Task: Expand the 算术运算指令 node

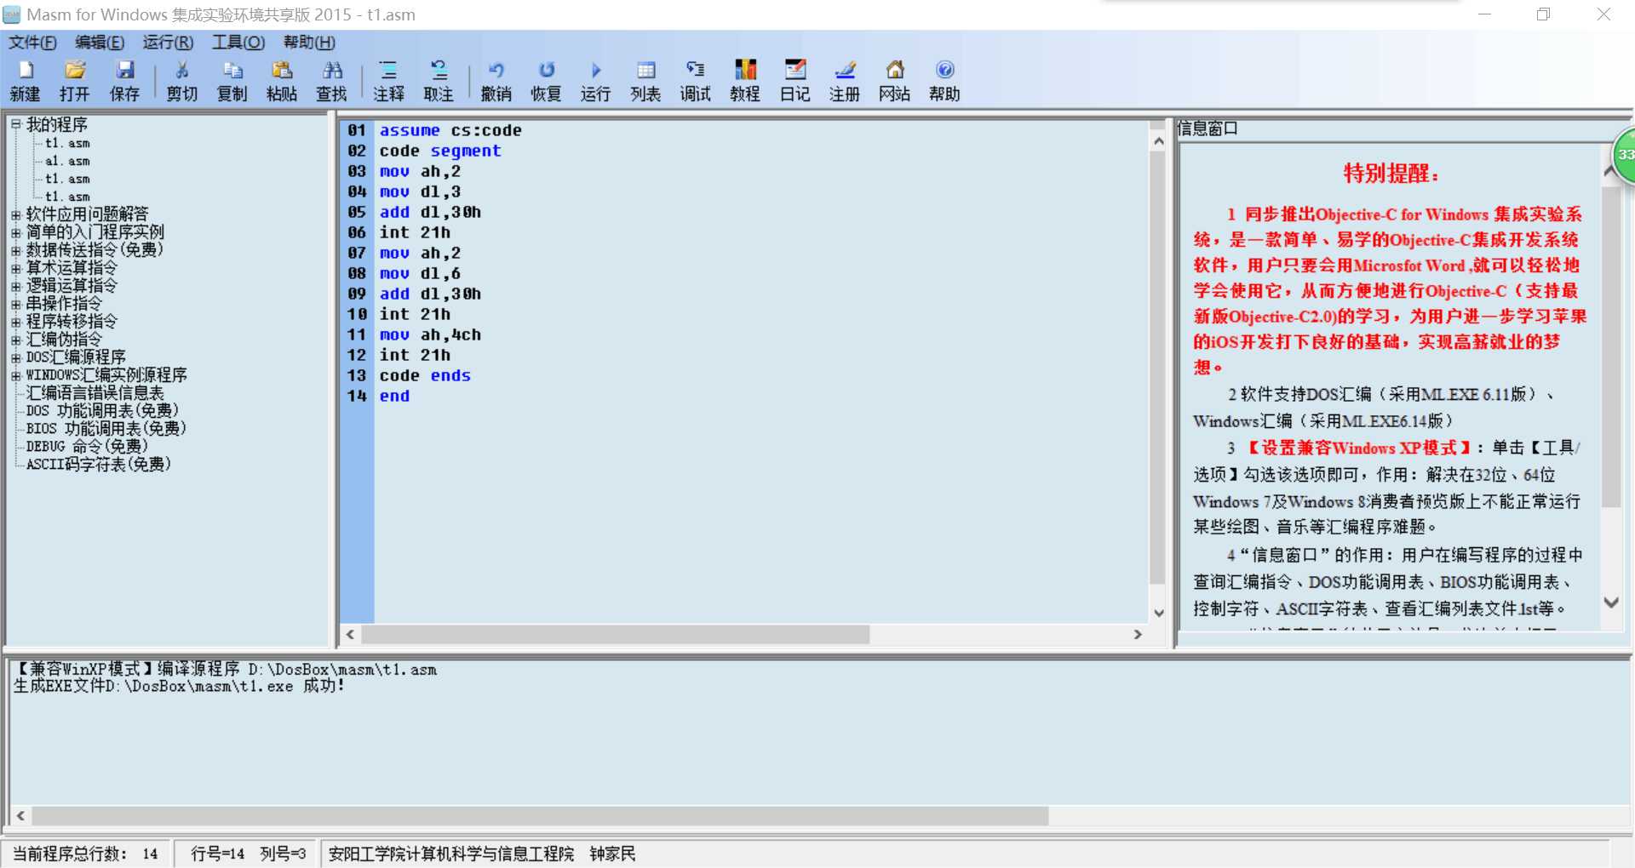Action: click(x=15, y=268)
